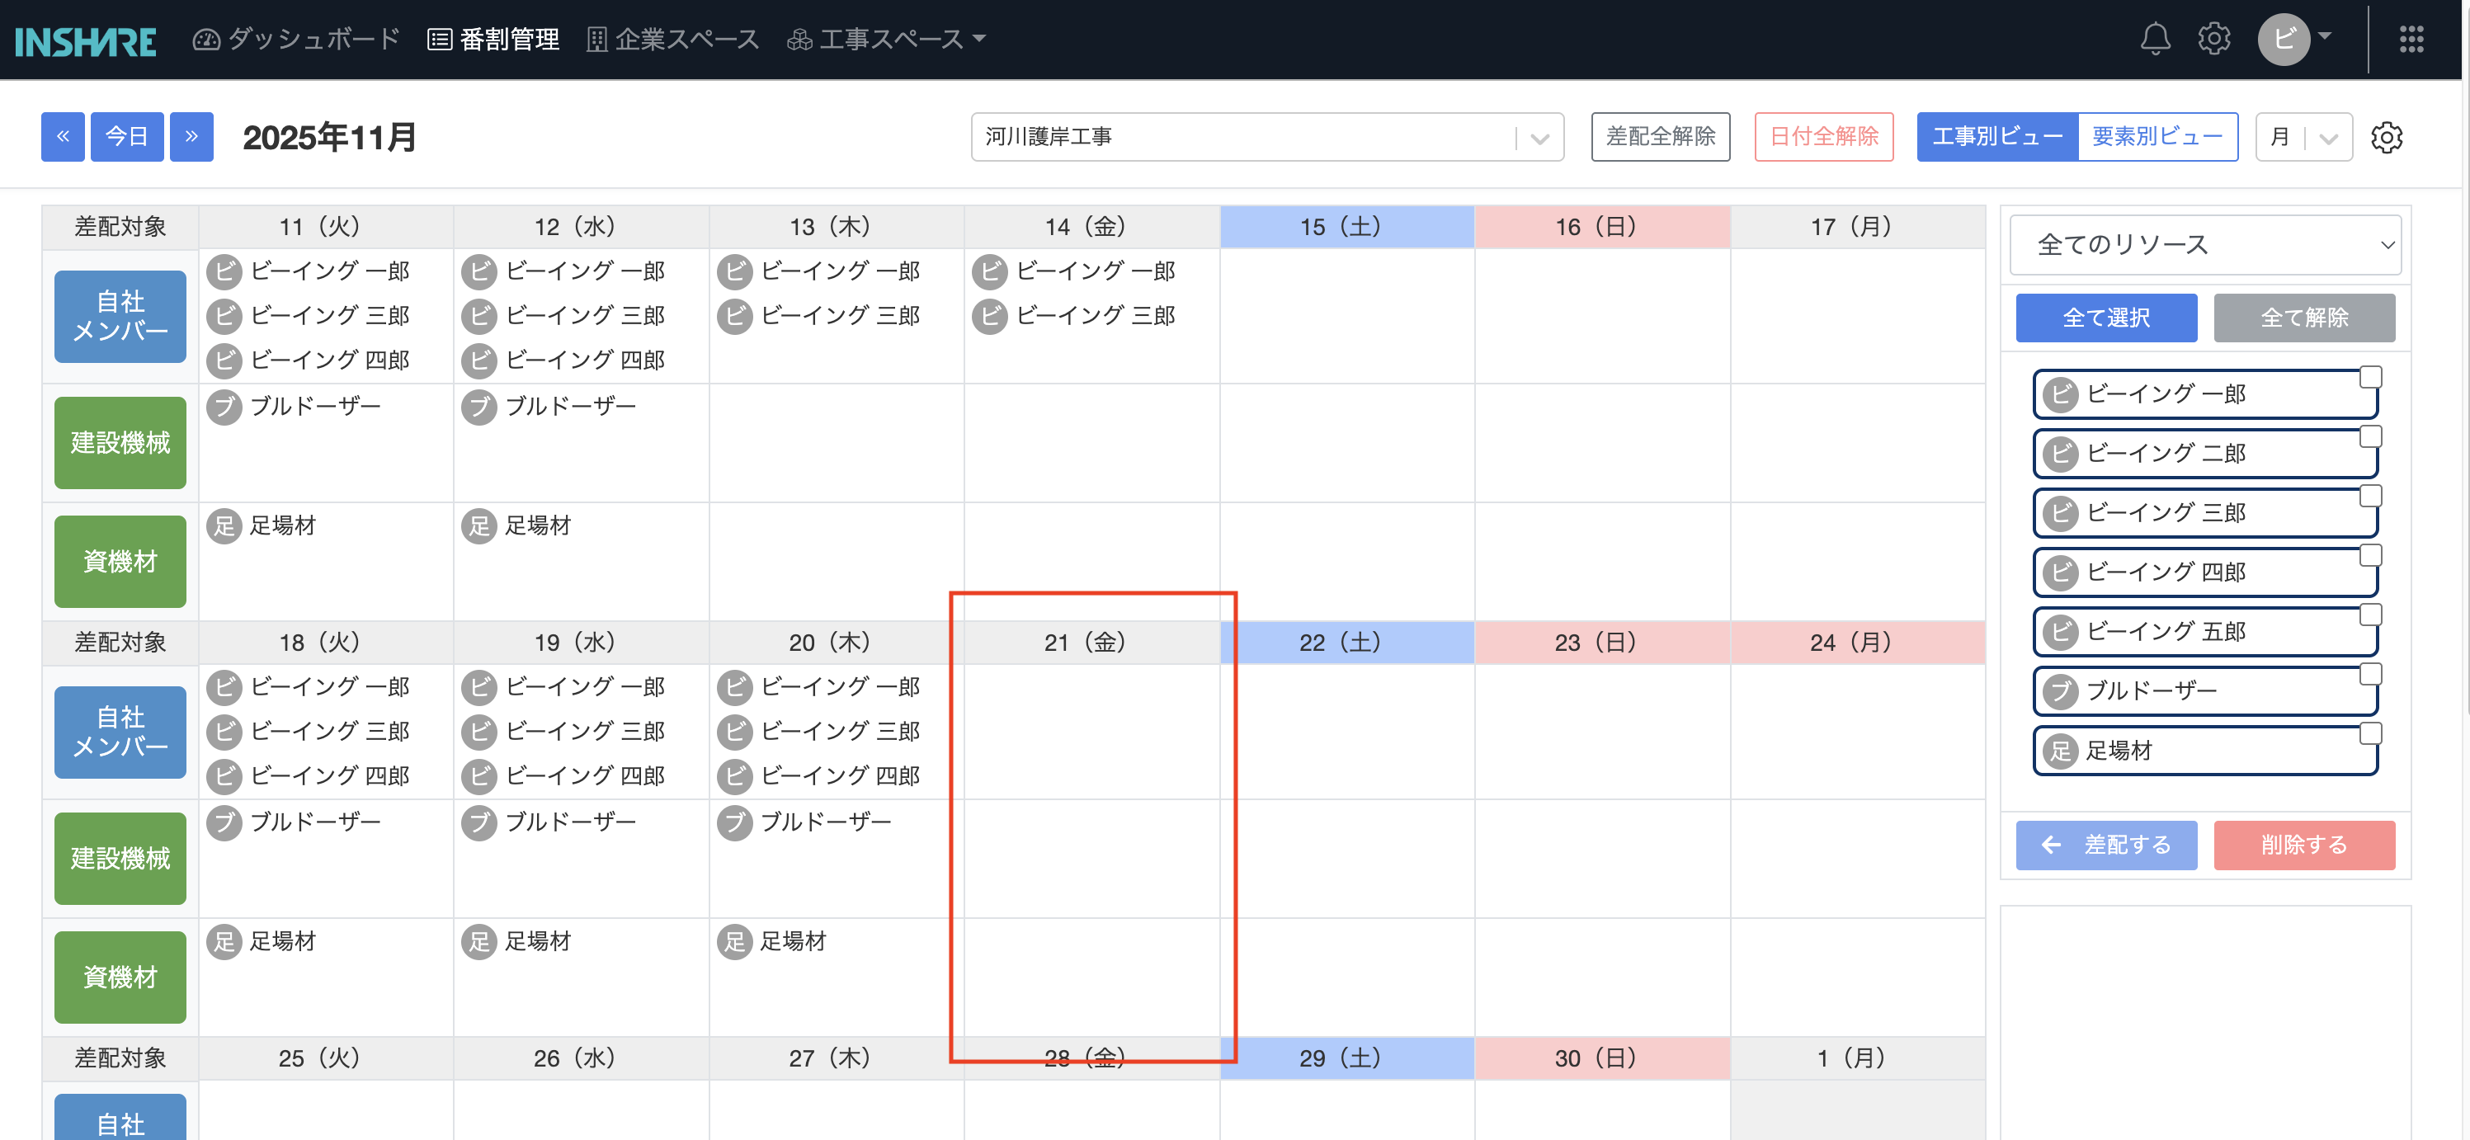Select the 16（日） date header
The height and width of the screenshot is (1140, 2470).
point(1602,227)
